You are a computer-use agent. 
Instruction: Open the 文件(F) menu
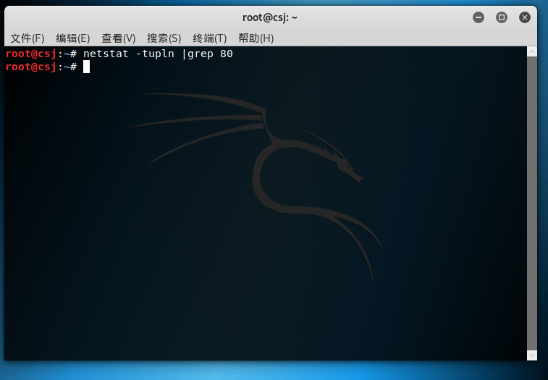(28, 38)
